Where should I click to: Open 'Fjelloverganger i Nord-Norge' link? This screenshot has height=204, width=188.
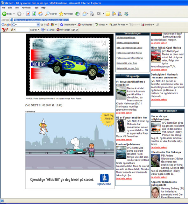click(x=129, y=58)
